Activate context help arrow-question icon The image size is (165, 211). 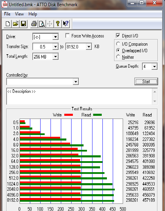coord(66,24)
